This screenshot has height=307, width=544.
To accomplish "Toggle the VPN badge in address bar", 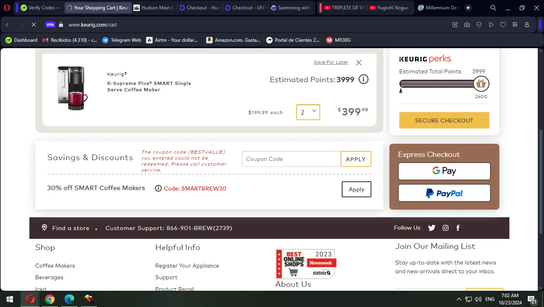I will click(x=50, y=25).
